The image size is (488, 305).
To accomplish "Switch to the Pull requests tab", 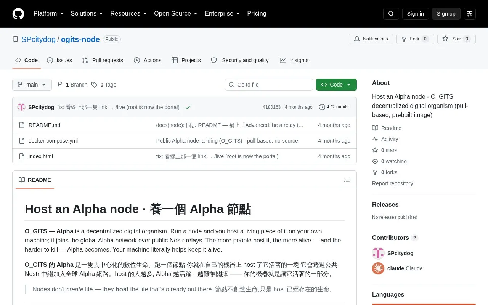I will (103, 60).
